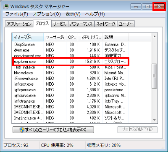Image resolution: width=168 pixels, height=152 pixels.
Task: Select the igfxpers.exe process row
Action: 71,90
